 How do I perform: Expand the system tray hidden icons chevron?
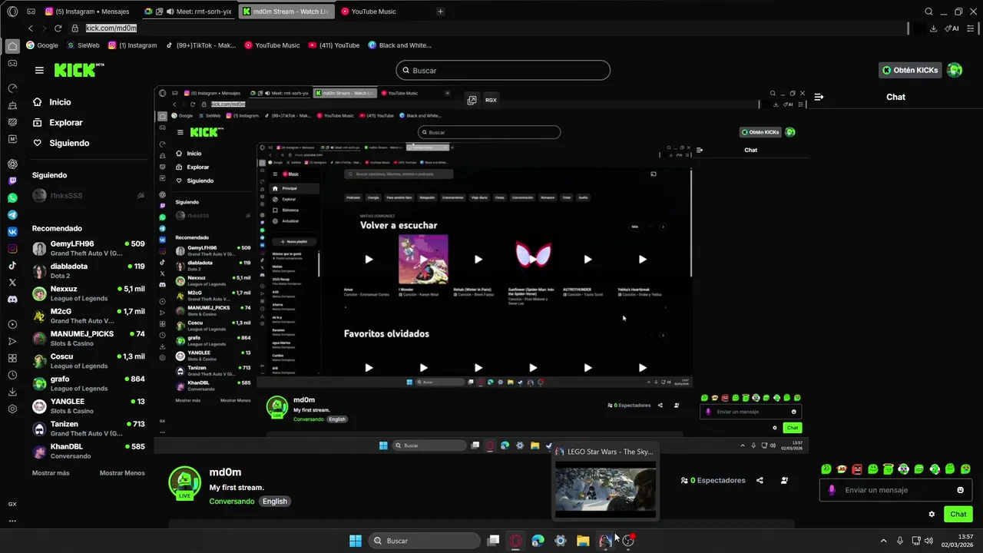point(883,541)
